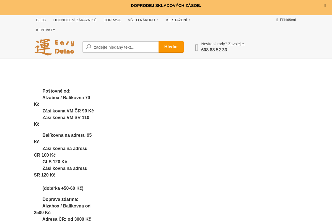Click the EasyDuino logo
Screen dimensions: 332x221
pyautogui.click(x=54, y=47)
